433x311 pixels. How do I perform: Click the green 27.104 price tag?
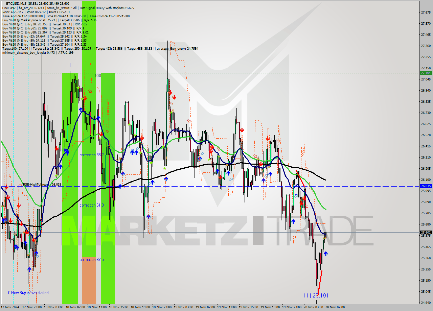[x=426, y=73]
